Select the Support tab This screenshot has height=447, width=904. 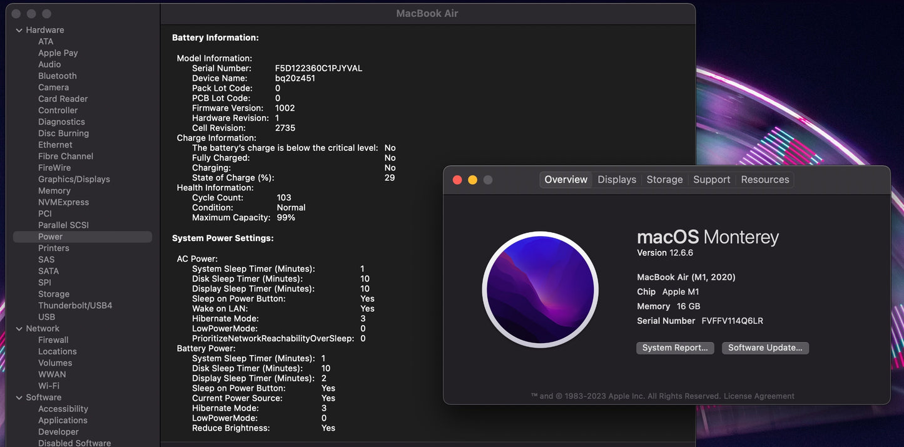tap(711, 180)
